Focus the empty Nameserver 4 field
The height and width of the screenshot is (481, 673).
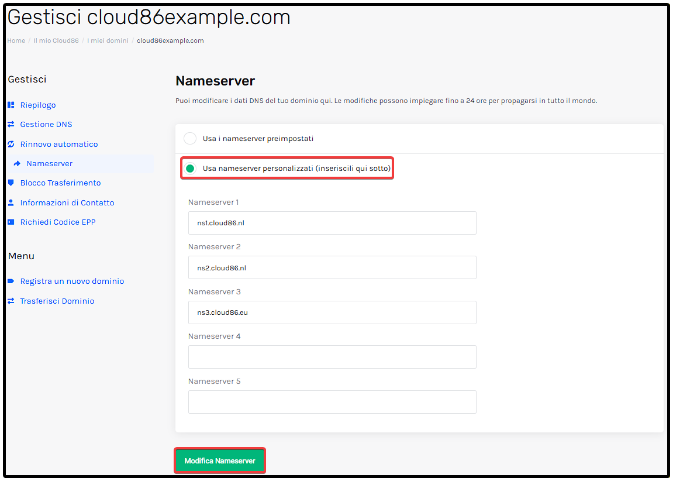332,357
